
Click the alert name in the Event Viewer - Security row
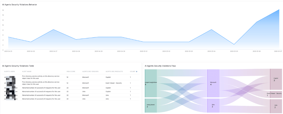tap(41, 83)
